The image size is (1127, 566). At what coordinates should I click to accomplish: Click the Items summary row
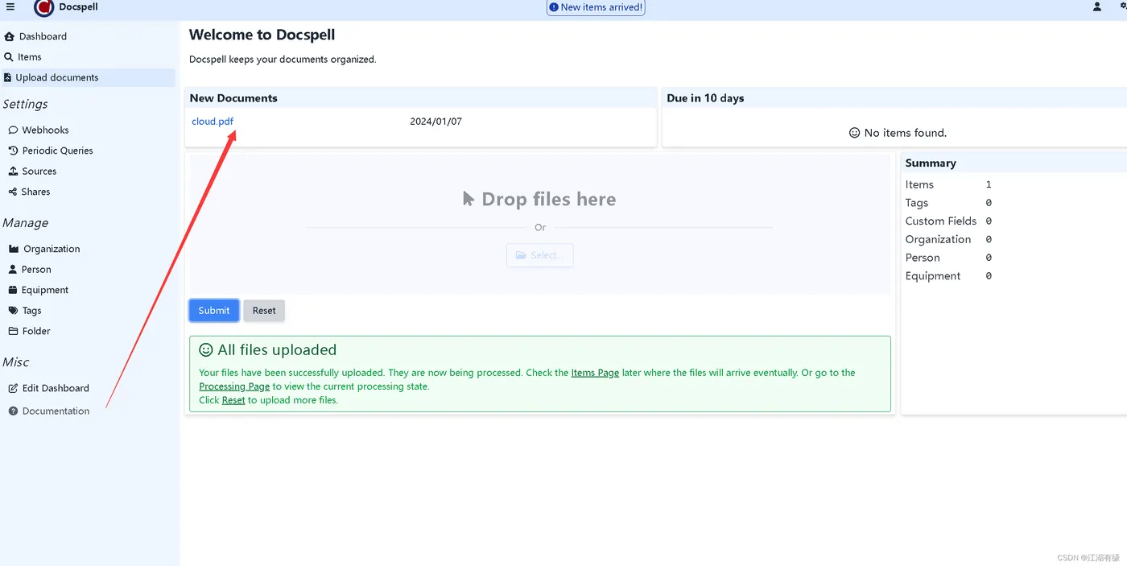950,184
